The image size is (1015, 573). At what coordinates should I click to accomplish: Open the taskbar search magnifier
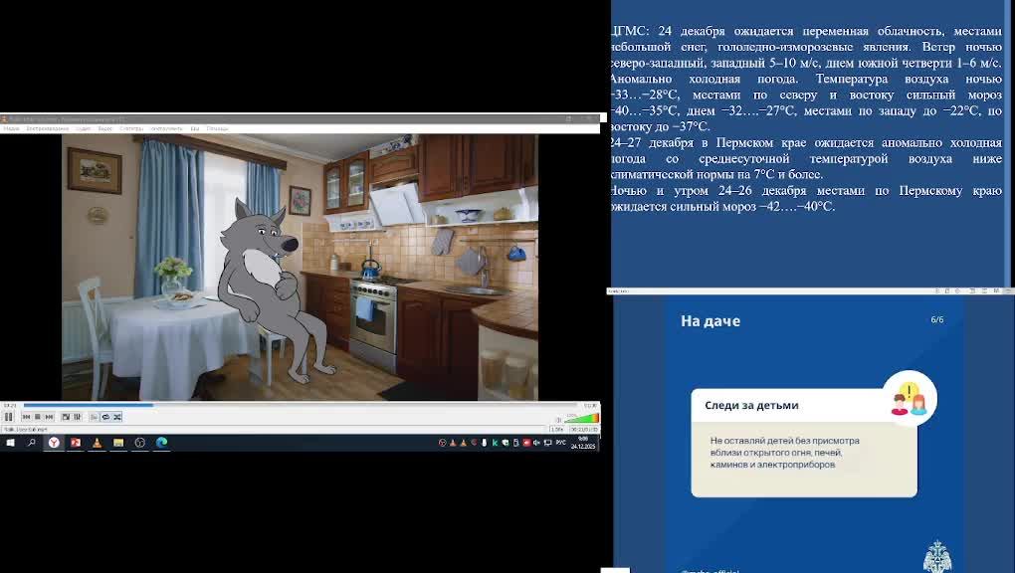pyautogui.click(x=31, y=443)
